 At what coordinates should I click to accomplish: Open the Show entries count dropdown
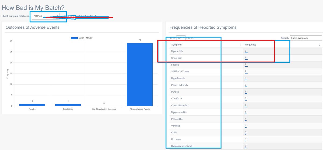[181, 38]
